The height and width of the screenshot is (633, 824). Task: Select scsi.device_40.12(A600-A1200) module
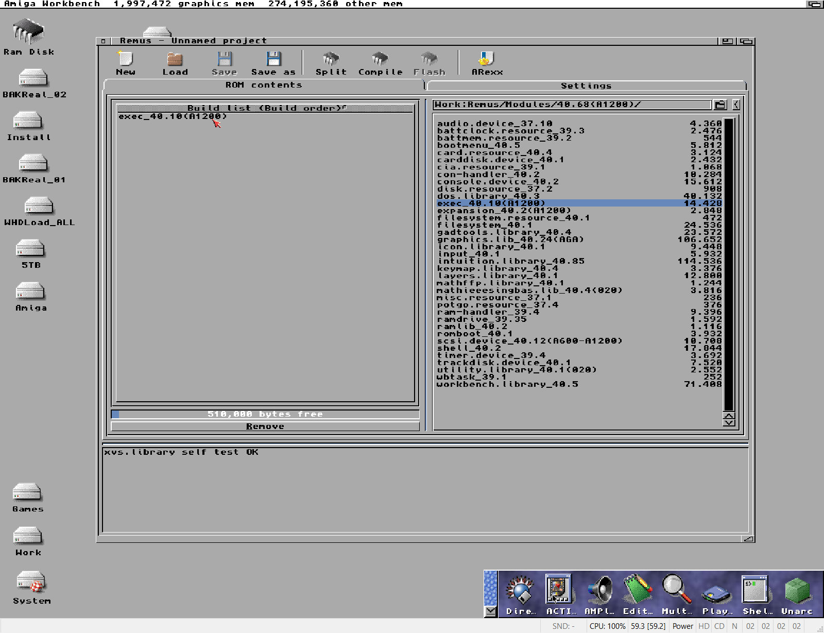coord(579,340)
